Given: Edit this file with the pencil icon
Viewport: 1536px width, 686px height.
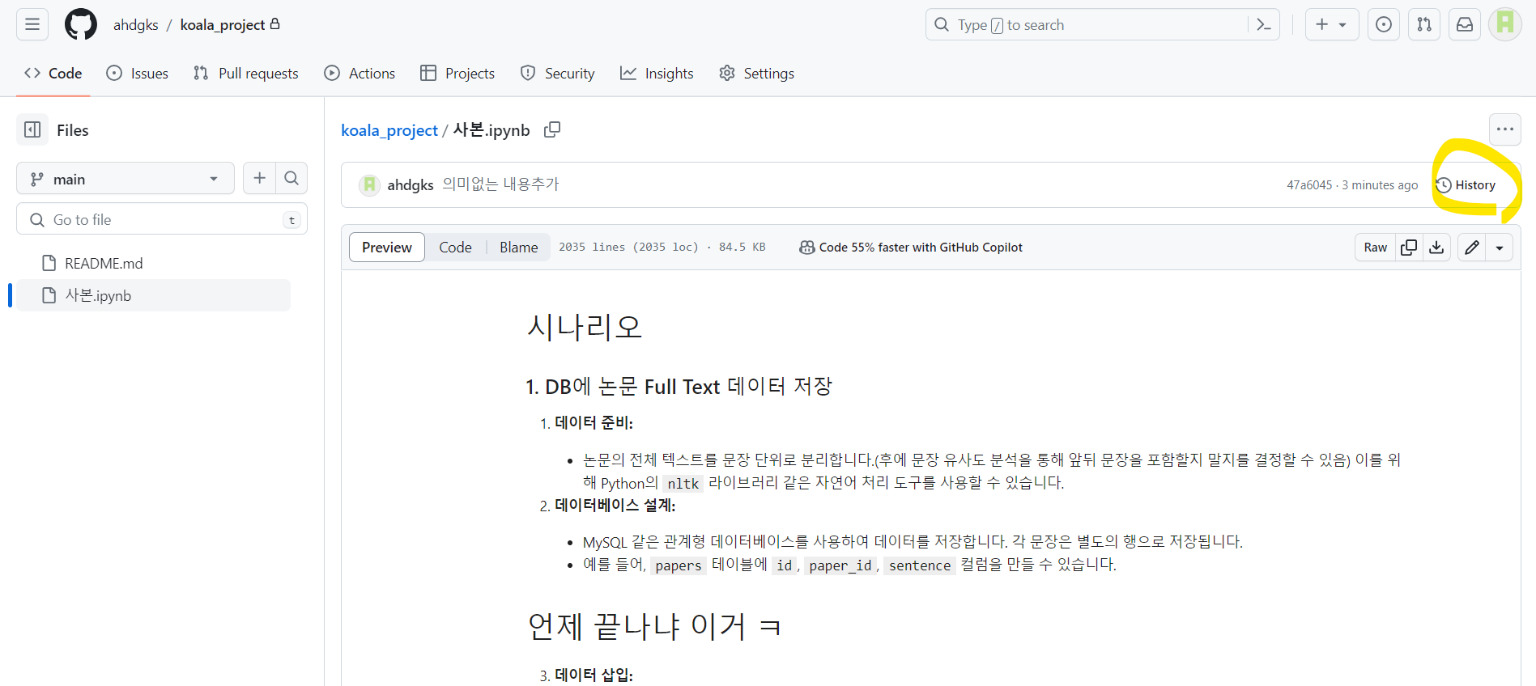Looking at the screenshot, I should click(x=1472, y=248).
